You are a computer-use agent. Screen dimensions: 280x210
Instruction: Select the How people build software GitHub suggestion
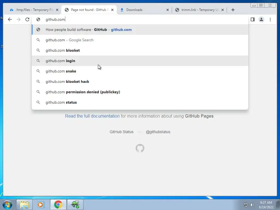click(140, 30)
